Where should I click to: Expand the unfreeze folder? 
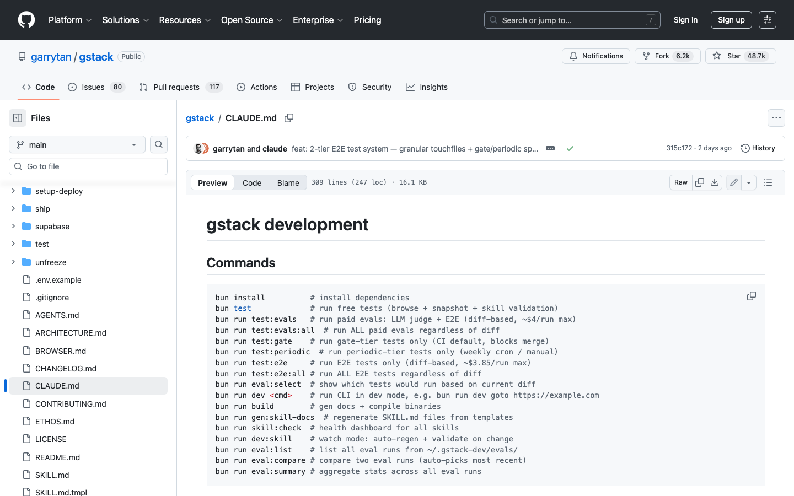point(13,262)
